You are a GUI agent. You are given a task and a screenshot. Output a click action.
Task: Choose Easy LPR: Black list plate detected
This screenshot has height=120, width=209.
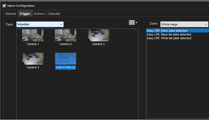[x=168, y=34]
